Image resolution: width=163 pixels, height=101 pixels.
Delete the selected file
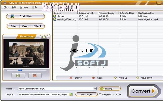coord(76,78)
